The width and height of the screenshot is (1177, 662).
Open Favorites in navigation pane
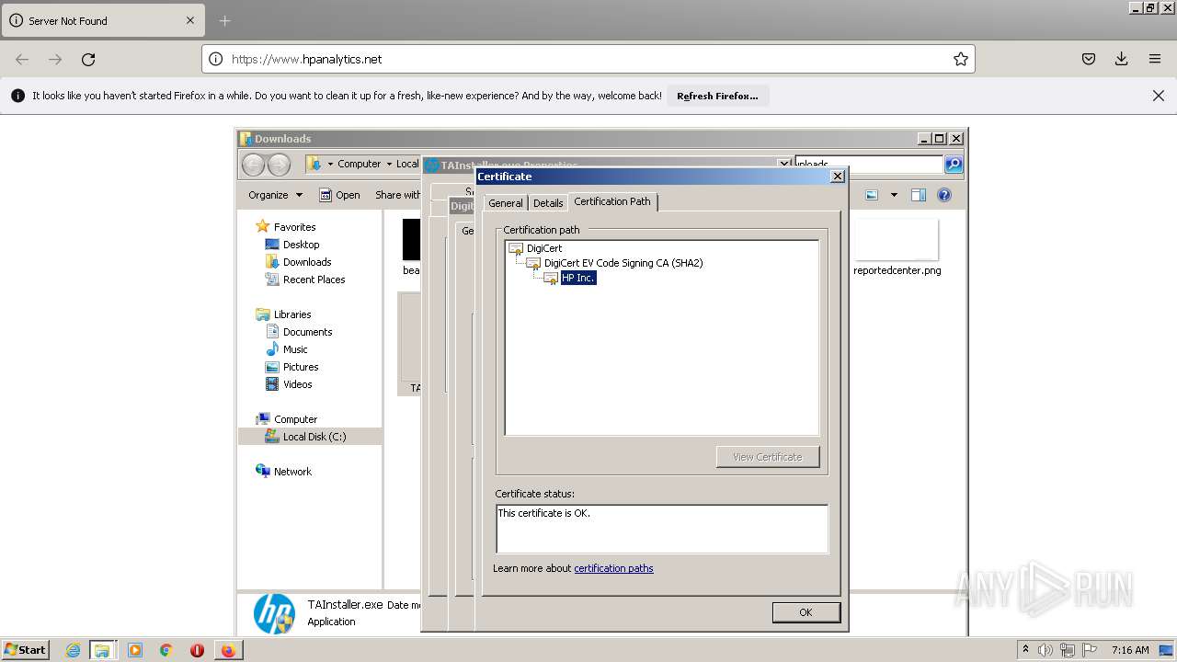tap(294, 227)
